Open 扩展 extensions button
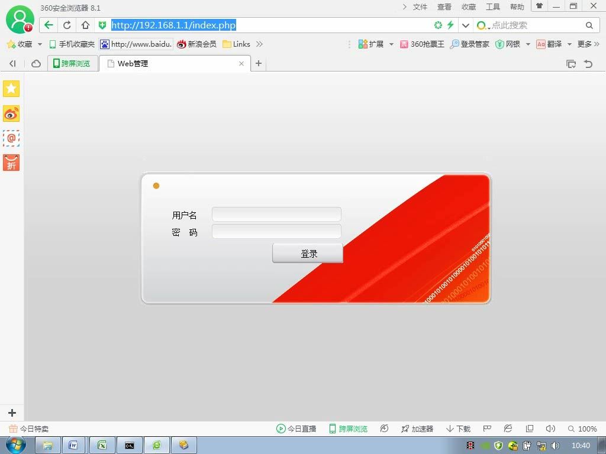Image resolution: width=606 pixels, height=454 pixels. [370, 44]
